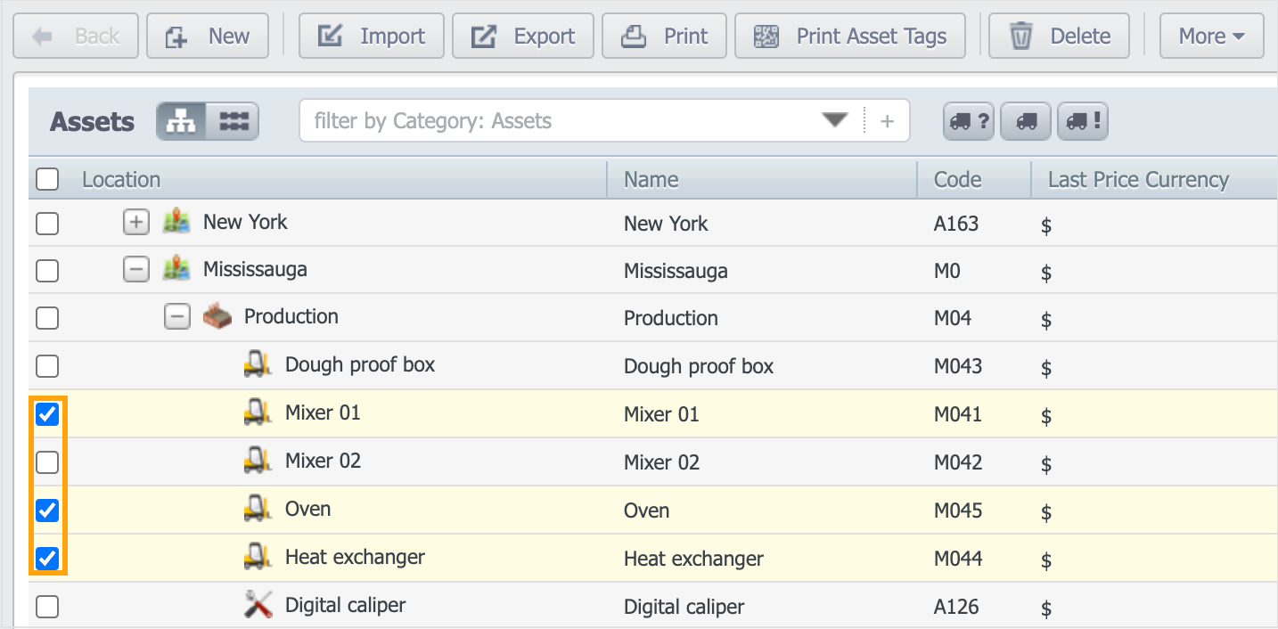Uncheck the Mixer 01 checkbox
1278x629 pixels.
(x=47, y=414)
